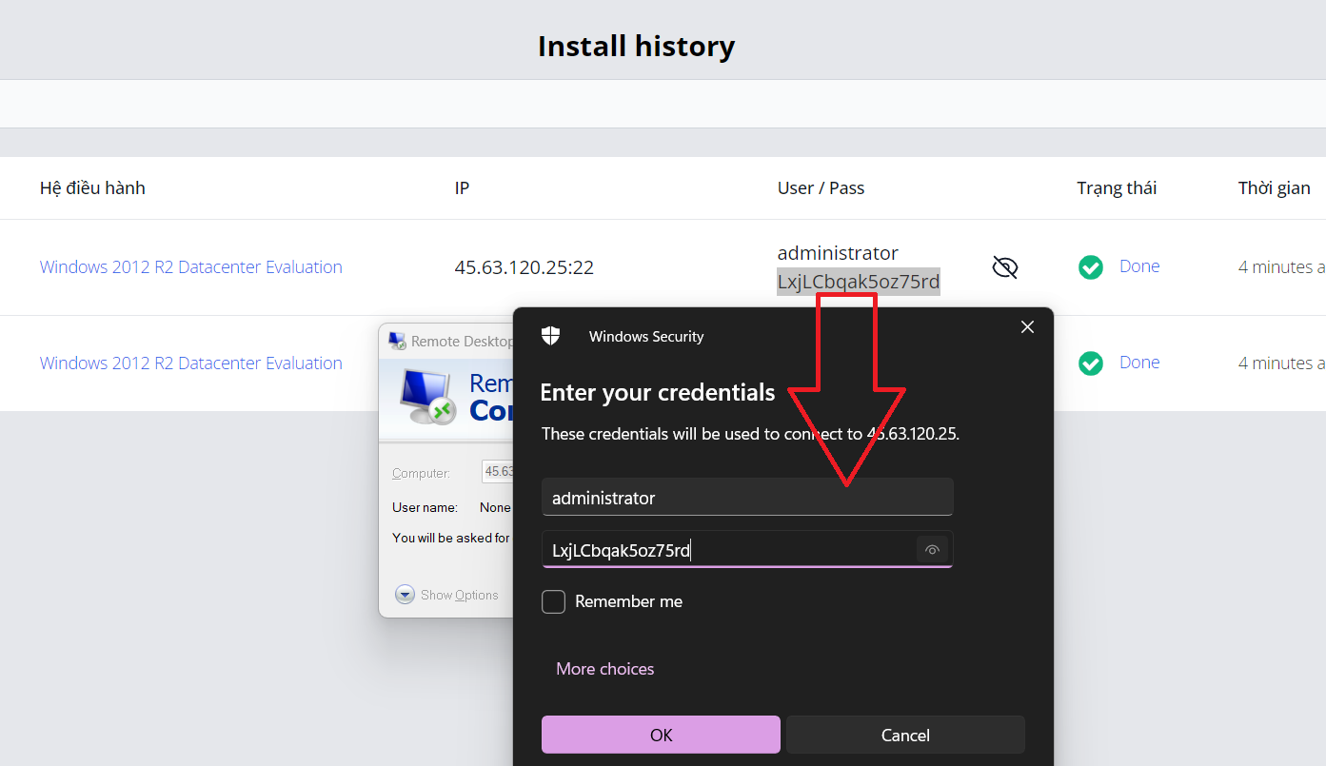This screenshot has height=766, width=1326.
Task: Click the User / Pass column header
Action: pos(821,187)
